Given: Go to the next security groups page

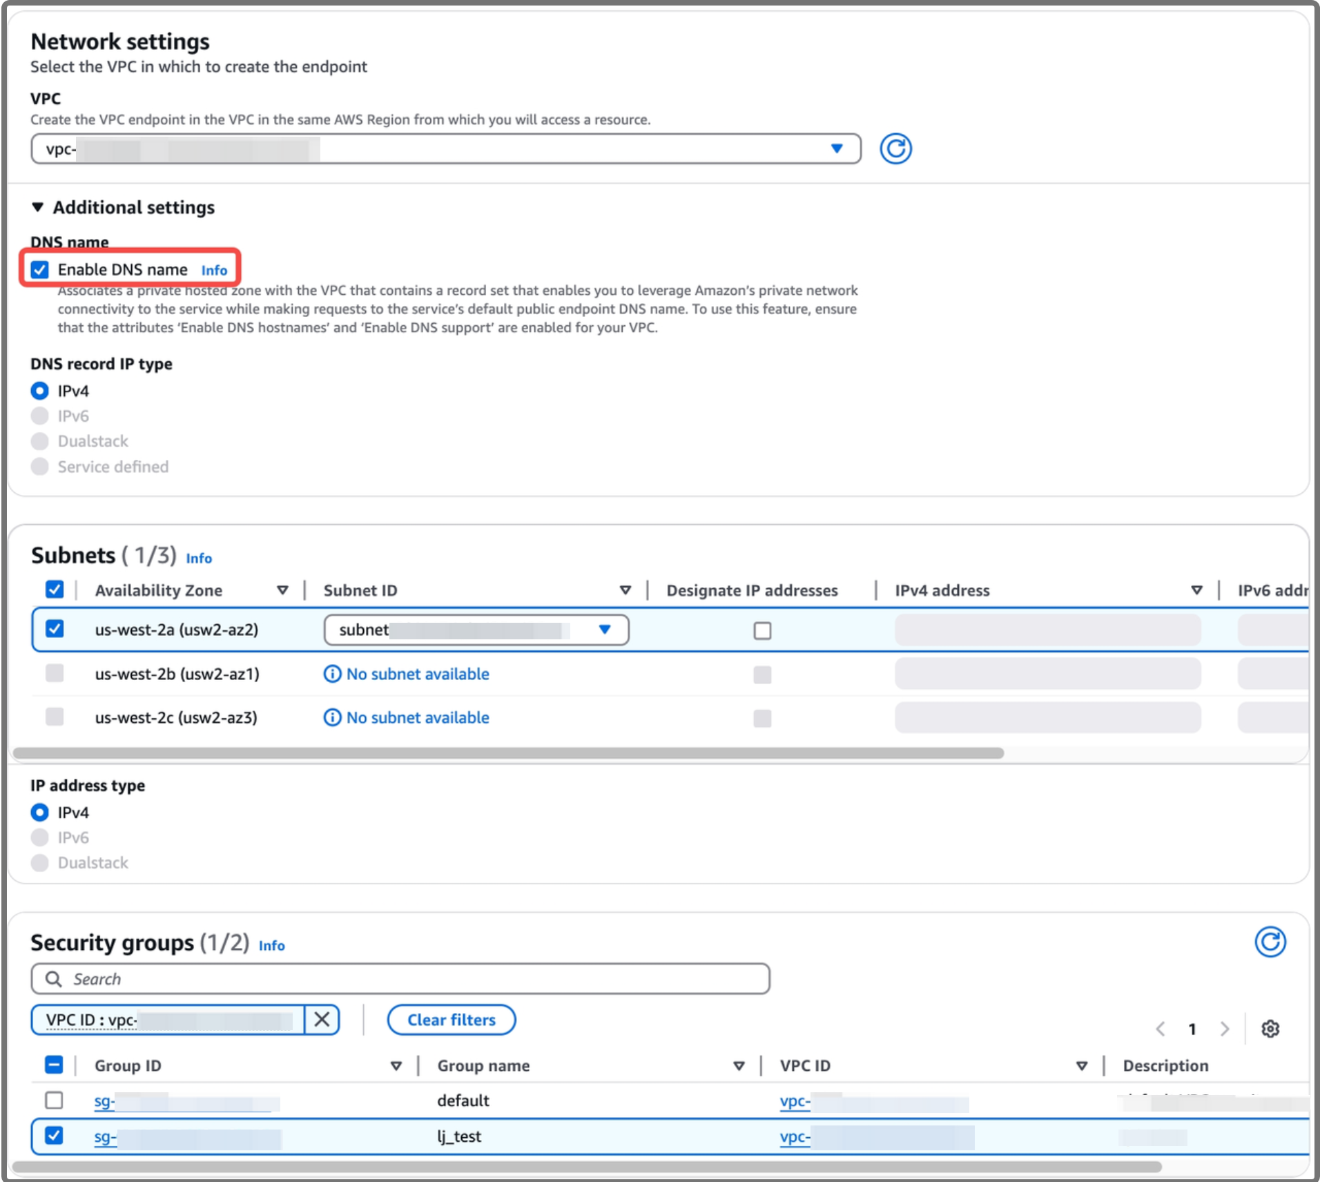Looking at the screenshot, I should click(1225, 1029).
